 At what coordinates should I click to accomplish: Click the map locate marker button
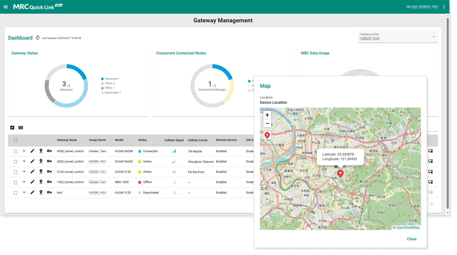pos(267,135)
